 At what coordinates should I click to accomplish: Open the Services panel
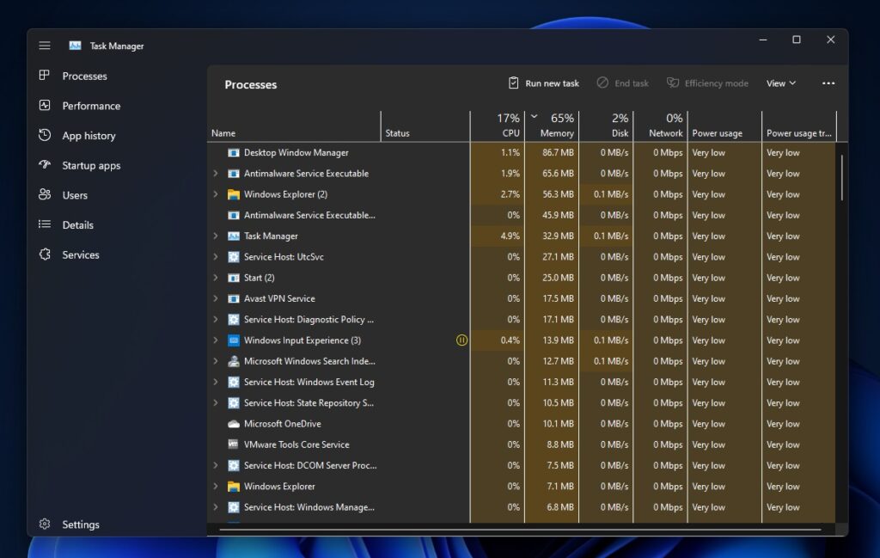click(x=80, y=254)
